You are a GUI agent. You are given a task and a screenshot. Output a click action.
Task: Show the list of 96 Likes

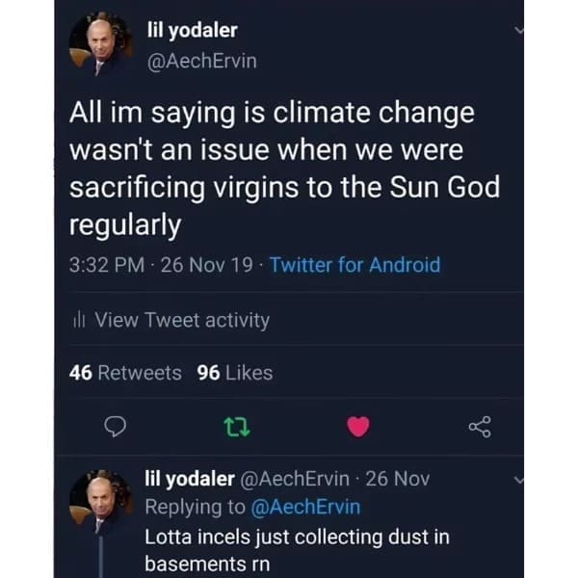point(235,373)
